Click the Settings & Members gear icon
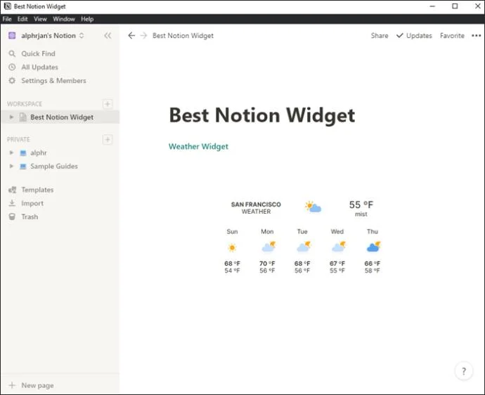Screen dimensions: 485x395 (12, 81)
